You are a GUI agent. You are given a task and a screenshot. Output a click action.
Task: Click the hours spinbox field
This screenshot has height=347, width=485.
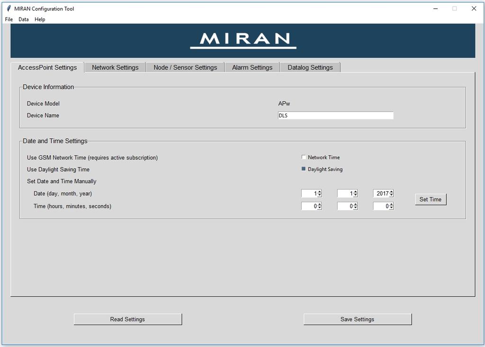tap(309, 206)
